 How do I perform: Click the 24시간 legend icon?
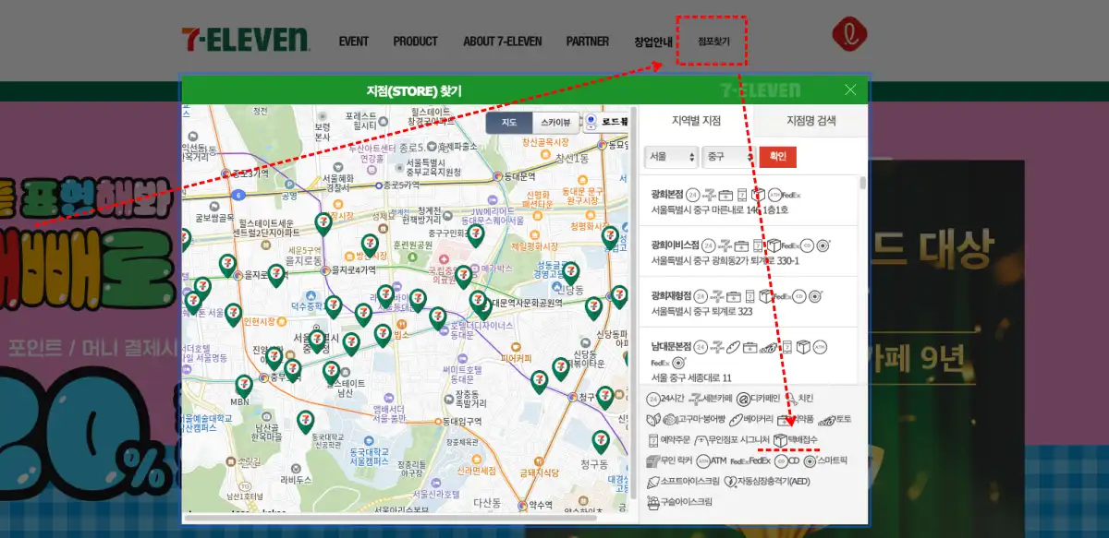coord(653,399)
